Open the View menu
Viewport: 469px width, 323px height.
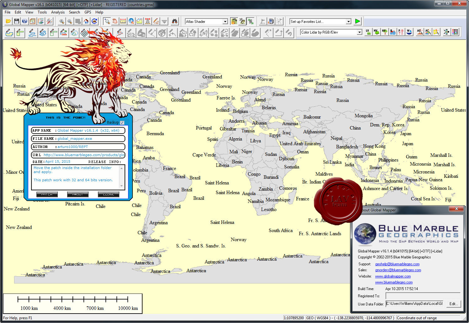(29, 12)
